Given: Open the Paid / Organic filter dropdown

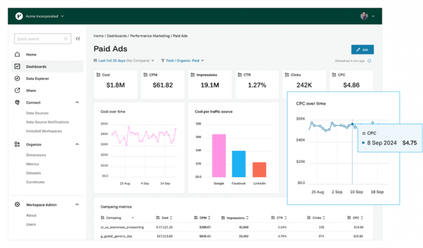Looking at the screenshot, I should 183,60.
